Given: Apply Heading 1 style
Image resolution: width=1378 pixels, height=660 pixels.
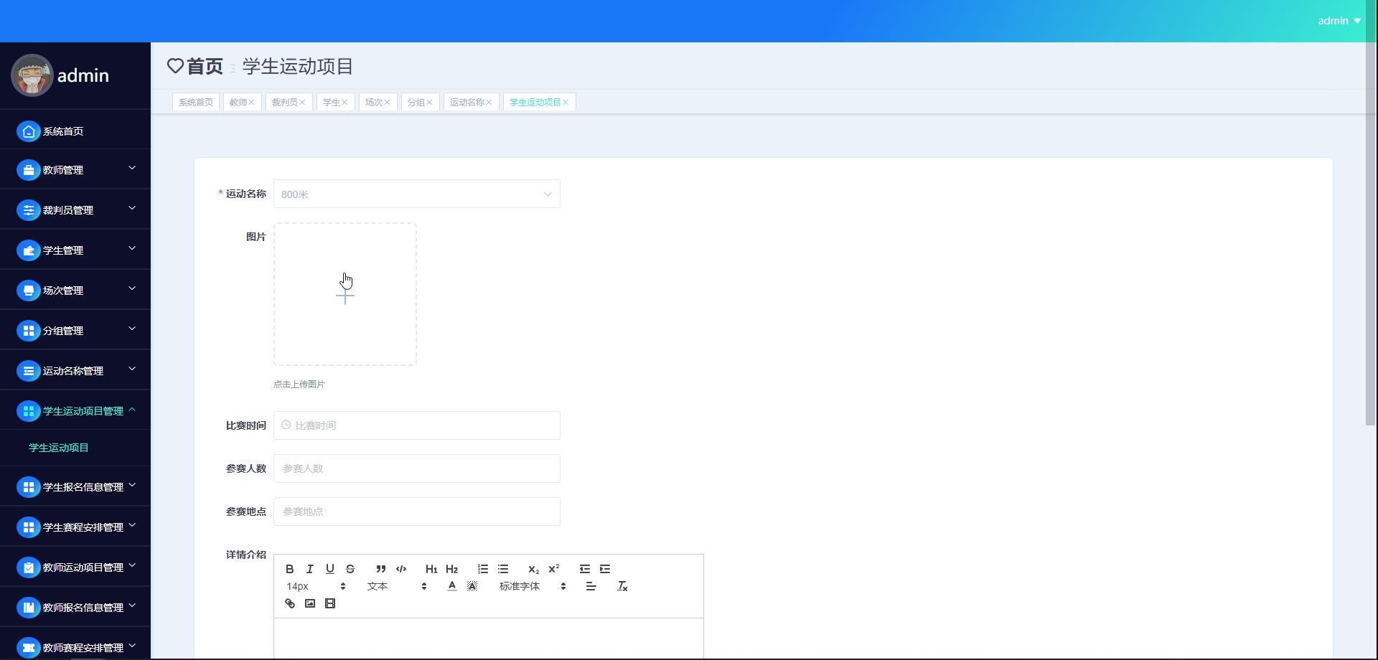Looking at the screenshot, I should pyautogui.click(x=431, y=569).
